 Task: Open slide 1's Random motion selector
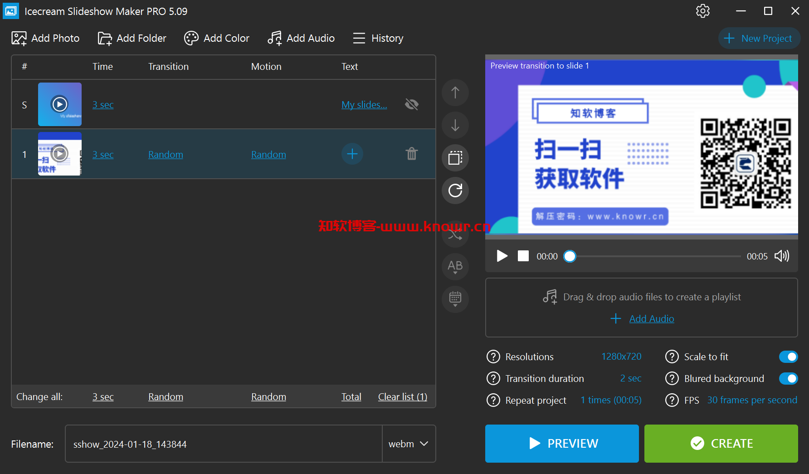pyautogui.click(x=268, y=155)
